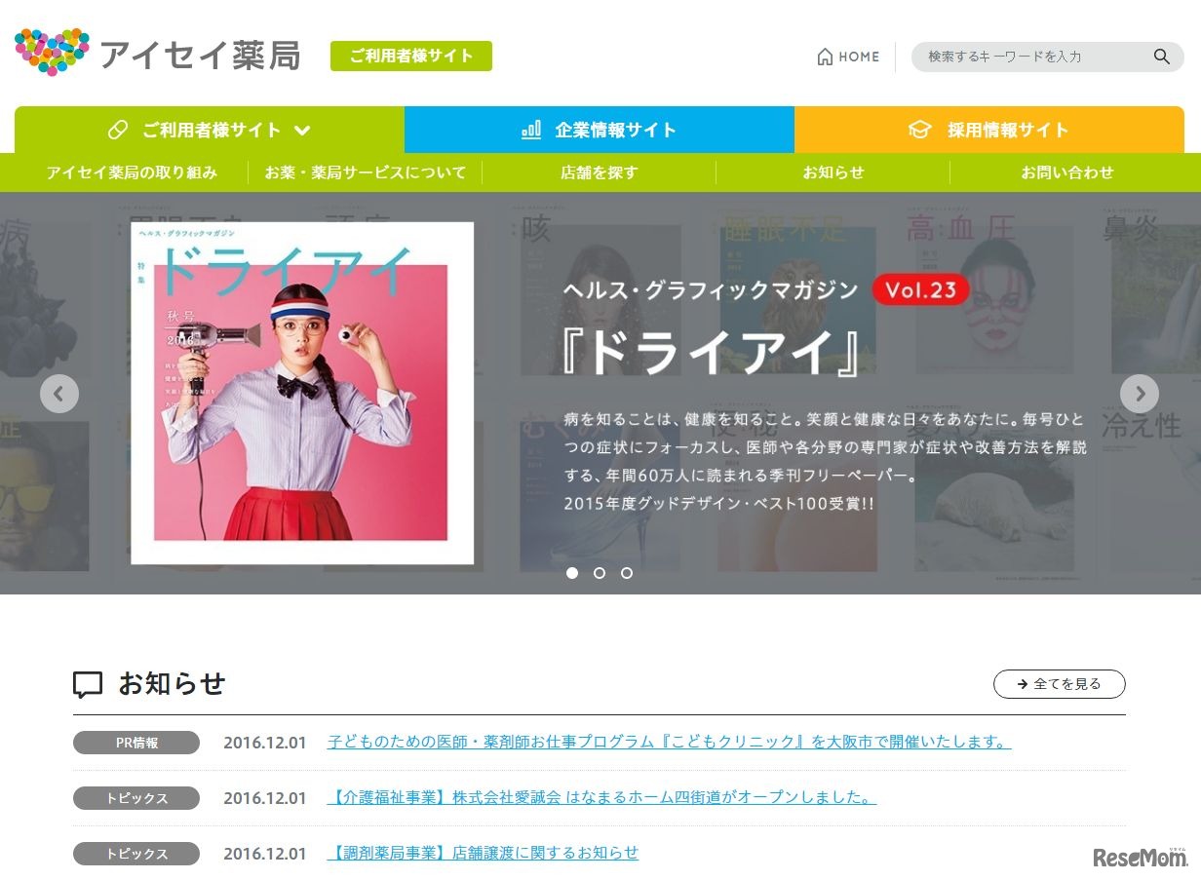Image resolution: width=1201 pixels, height=880 pixels.
Task: Open the 全てを見る button
Action: (x=1060, y=684)
